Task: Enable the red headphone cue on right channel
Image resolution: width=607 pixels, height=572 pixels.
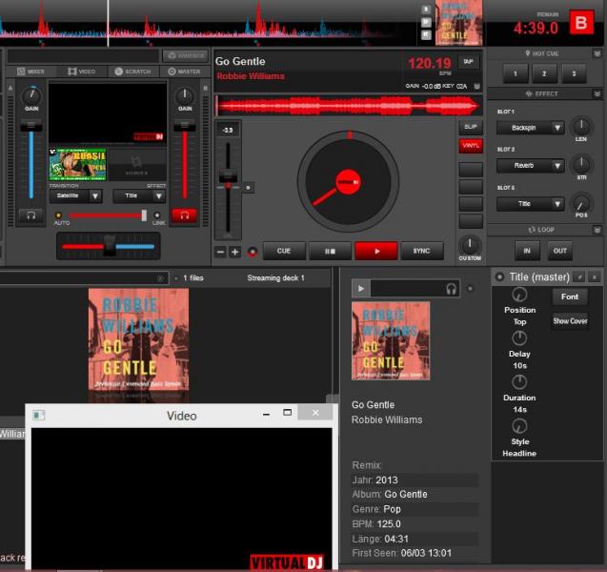Action: tap(183, 215)
